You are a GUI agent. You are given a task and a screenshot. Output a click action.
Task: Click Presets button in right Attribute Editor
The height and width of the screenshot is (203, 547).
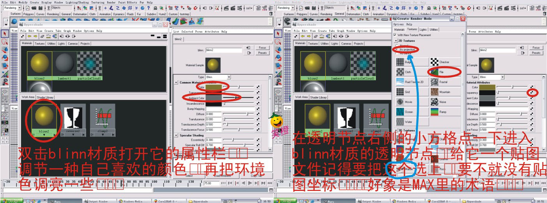click(536, 53)
